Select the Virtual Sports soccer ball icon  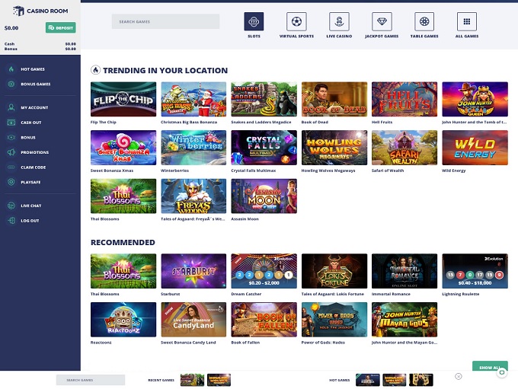click(296, 21)
